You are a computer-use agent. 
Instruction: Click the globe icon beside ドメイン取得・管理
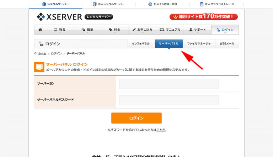click(x=150, y=4)
